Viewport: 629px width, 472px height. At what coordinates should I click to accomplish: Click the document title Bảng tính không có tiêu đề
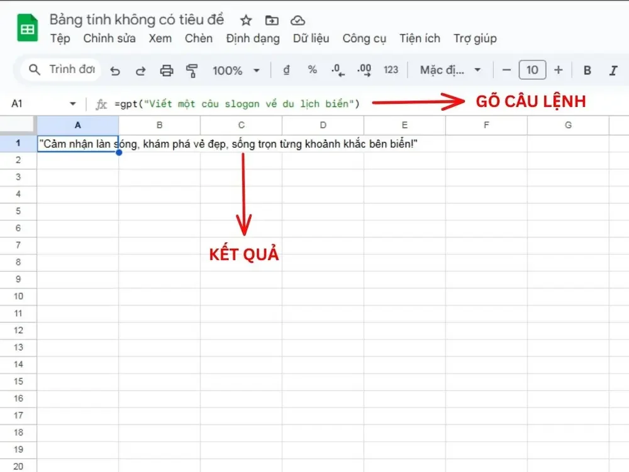[136, 20]
